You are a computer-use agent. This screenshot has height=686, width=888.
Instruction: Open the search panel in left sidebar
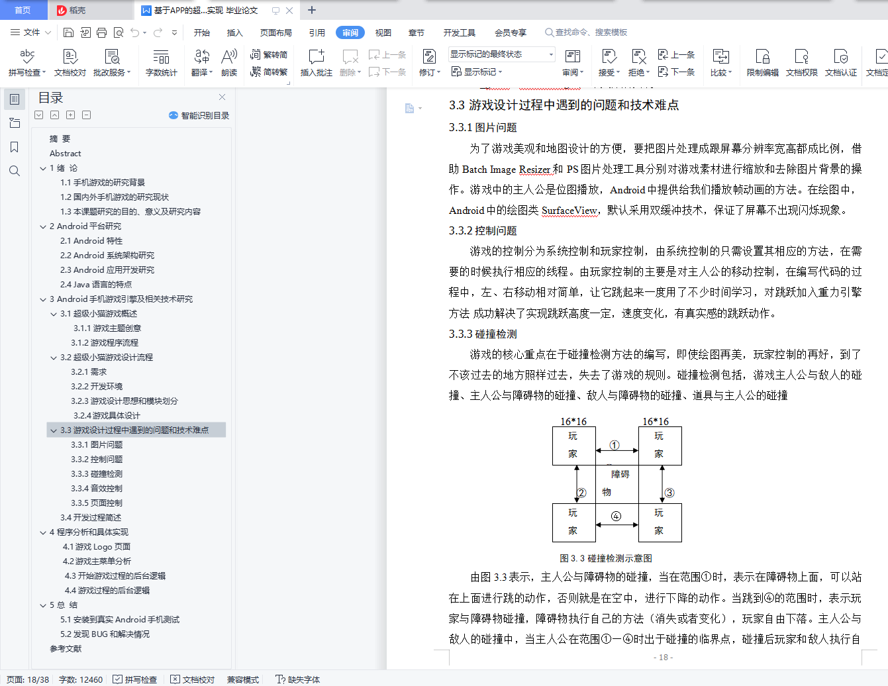[15, 171]
